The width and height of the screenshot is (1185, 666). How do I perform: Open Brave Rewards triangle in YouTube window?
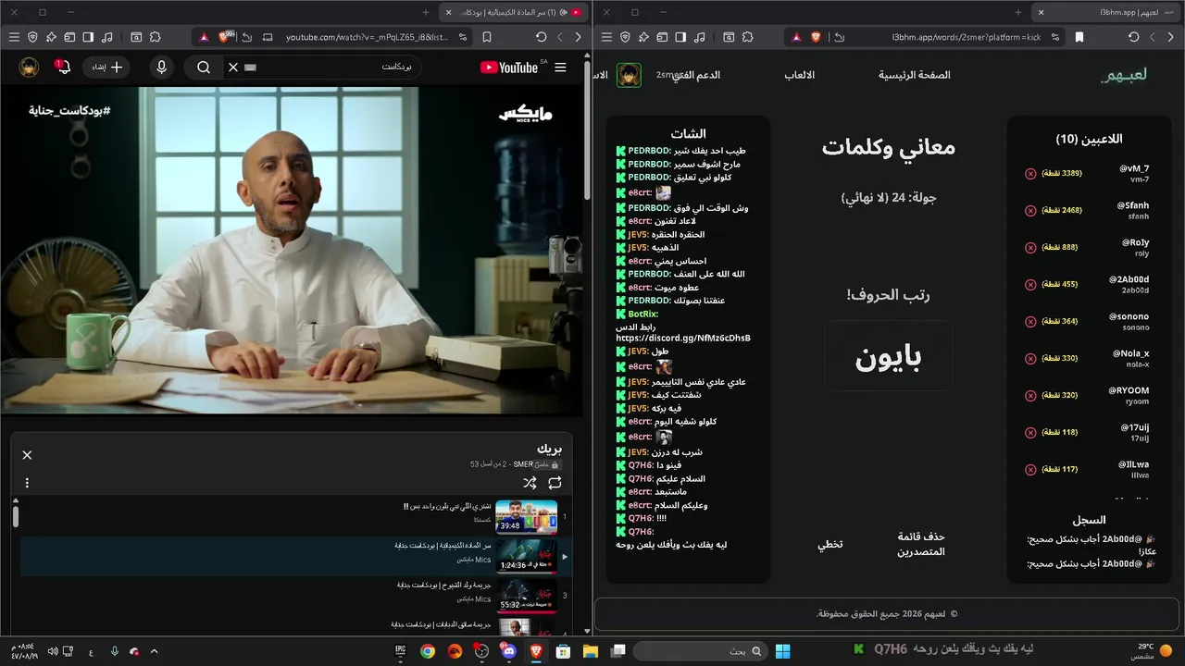pyautogui.click(x=204, y=37)
